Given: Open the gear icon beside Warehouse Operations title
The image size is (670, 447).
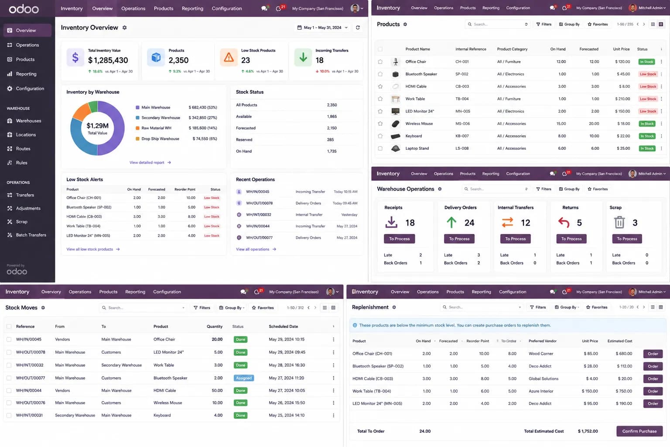Looking at the screenshot, I should (x=440, y=189).
